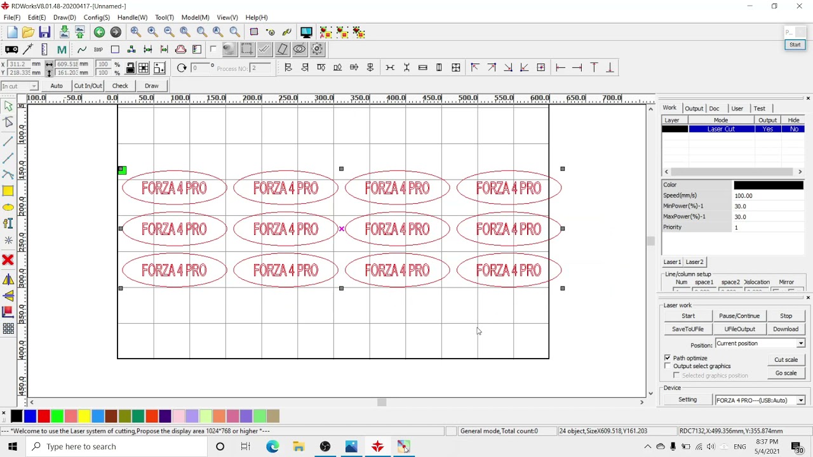Select the yellow Ellipse tool
Image resolution: width=813 pixels, height=457 pixels.
tap(8, 208)
